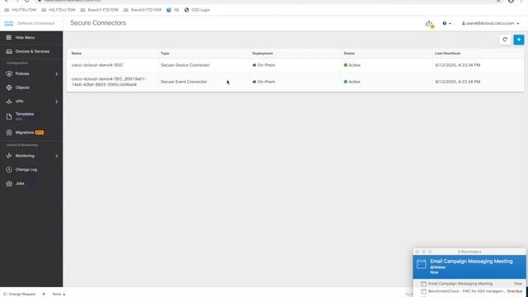Open the Branch1-FTD FDM bookmark
Screen dimensions: 528x297
(100, 10)
